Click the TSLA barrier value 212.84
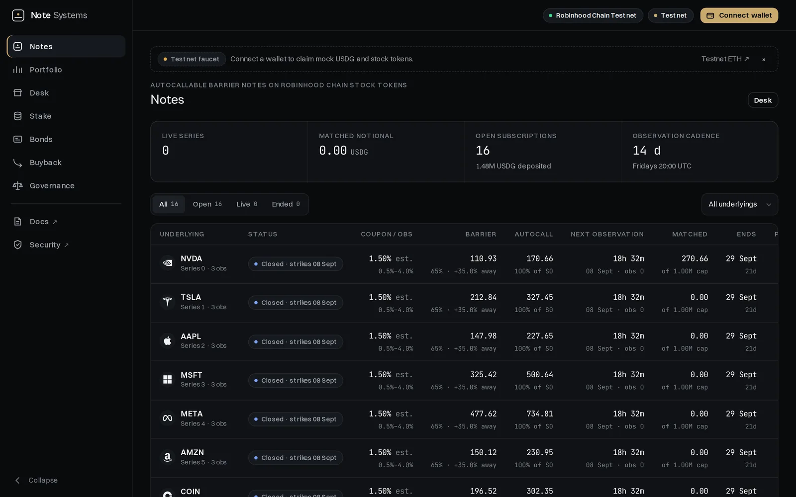The width and height of the screenshot is (796, 497). click(484, 297)
